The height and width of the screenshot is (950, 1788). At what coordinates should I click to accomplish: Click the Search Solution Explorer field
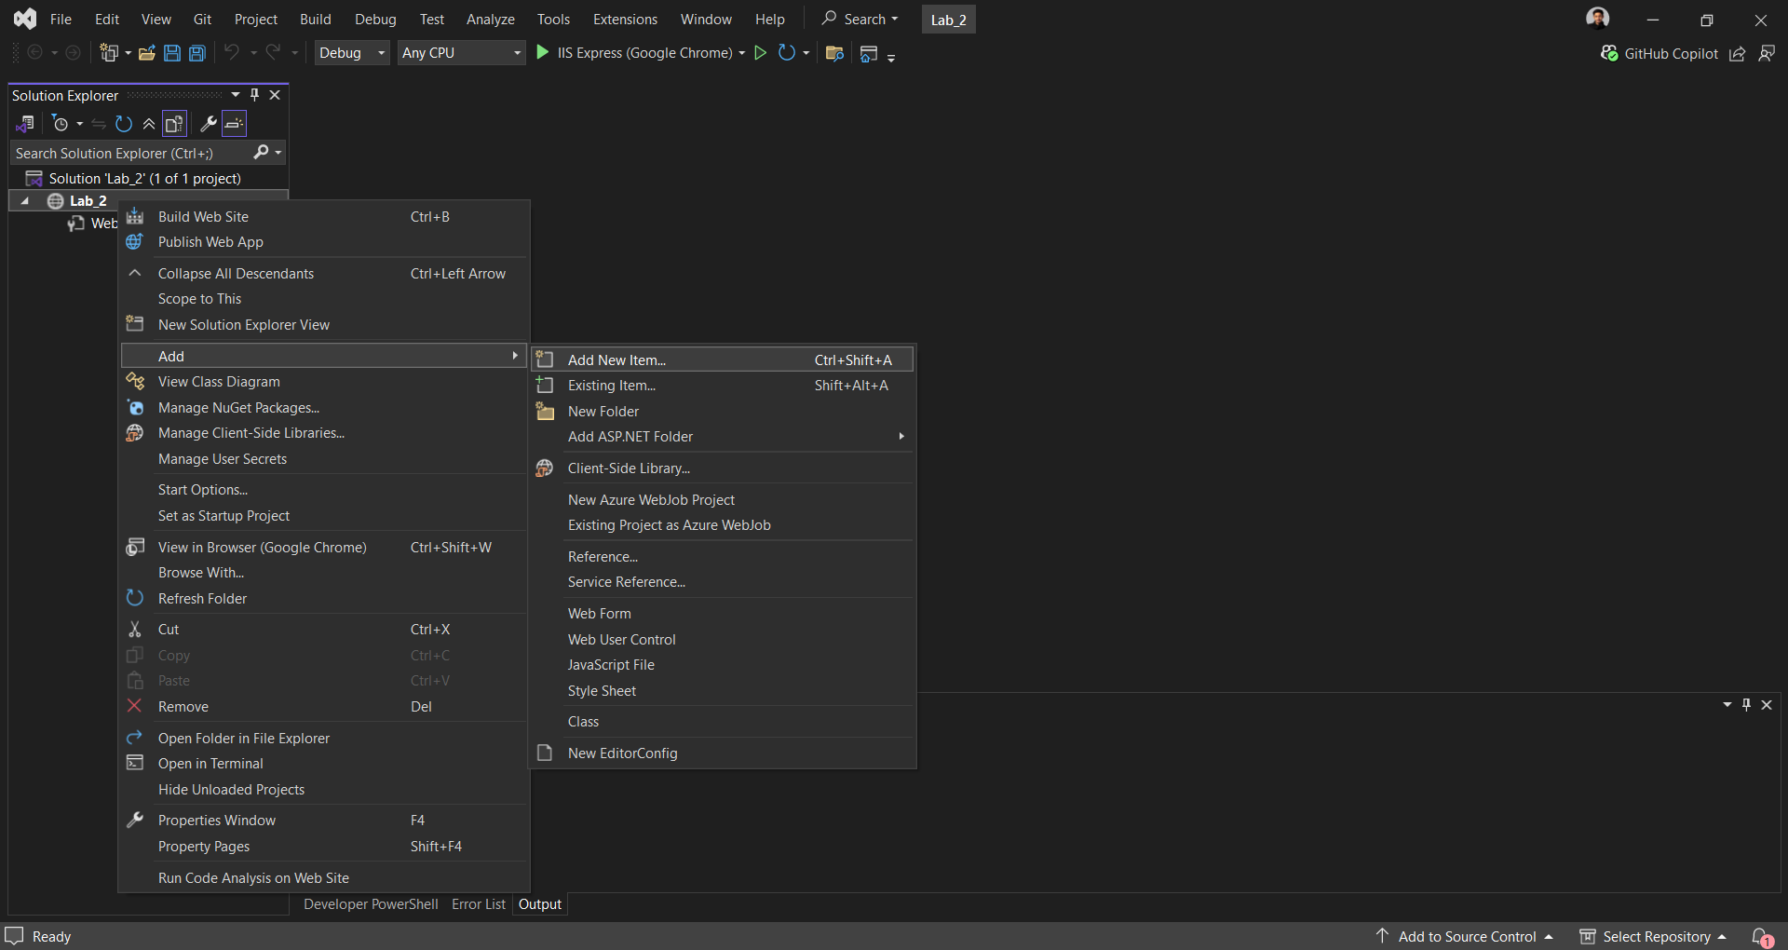pos(130,153)
